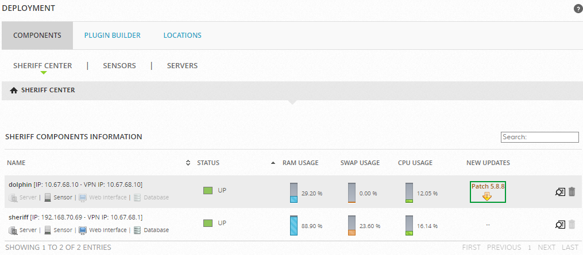The height and width of the screenshot is (255, 583).
Task: Click the green UP status indicator for dolphin
Action: (208, 190)
